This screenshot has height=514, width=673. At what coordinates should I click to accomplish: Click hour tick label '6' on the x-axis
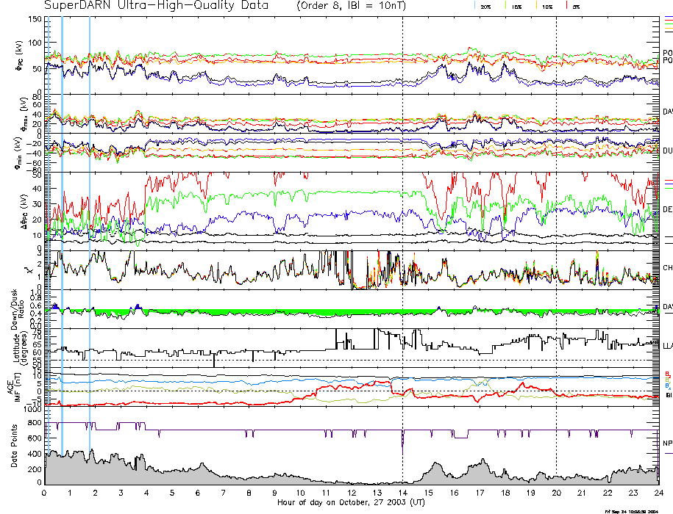pyautogui.click(x=198, y=493)
